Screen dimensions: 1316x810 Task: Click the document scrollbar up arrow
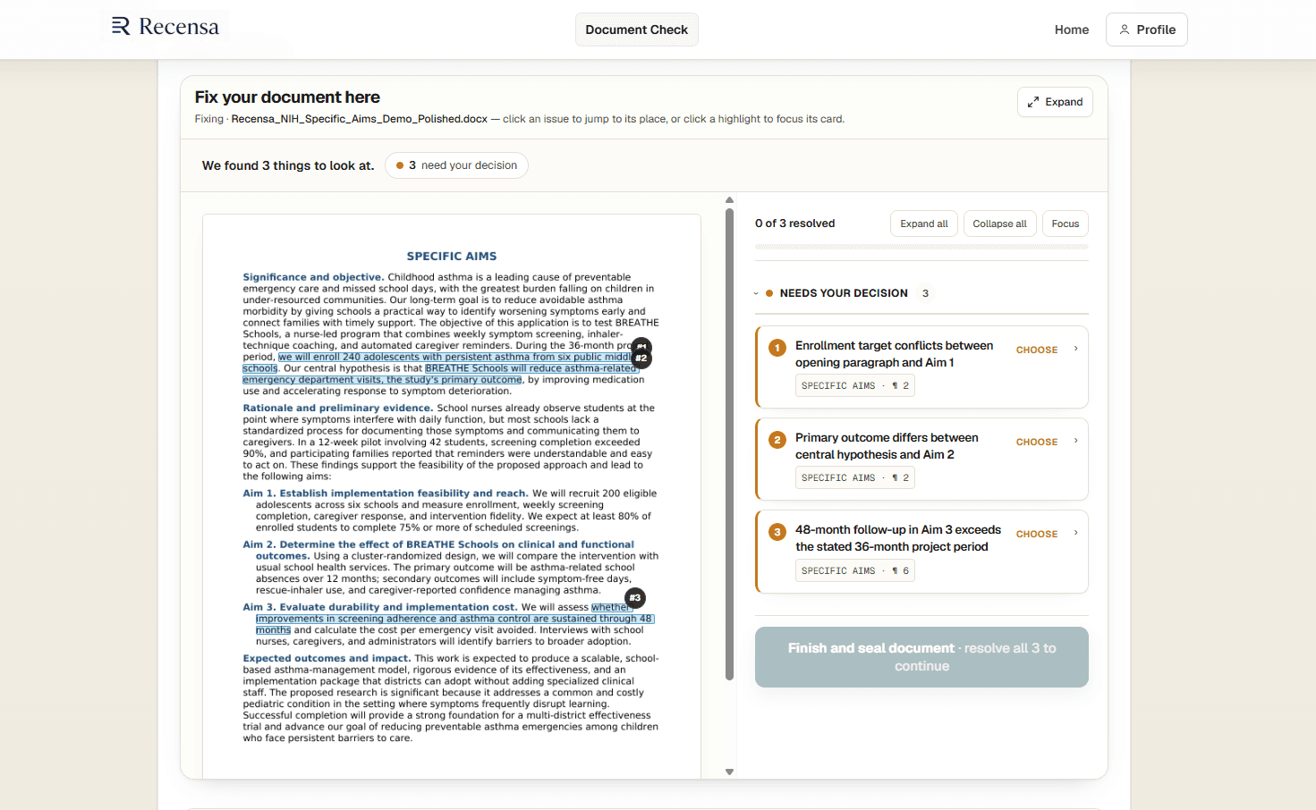point(729,200)
